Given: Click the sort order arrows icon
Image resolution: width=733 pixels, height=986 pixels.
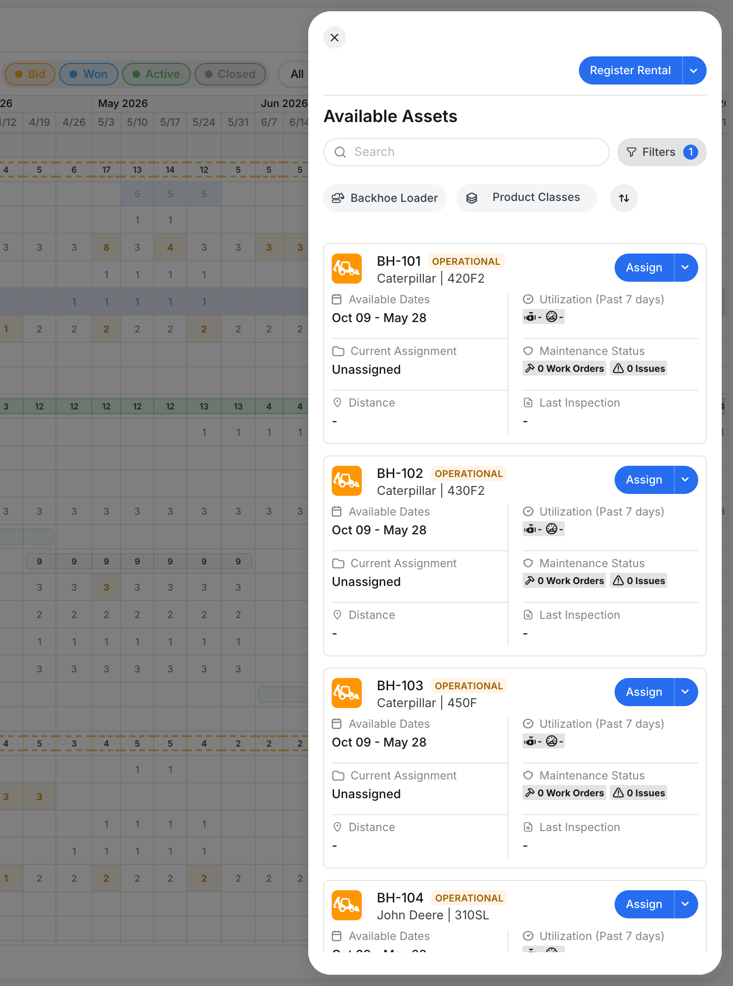Looking at the screenshot, I should (624, 198).
